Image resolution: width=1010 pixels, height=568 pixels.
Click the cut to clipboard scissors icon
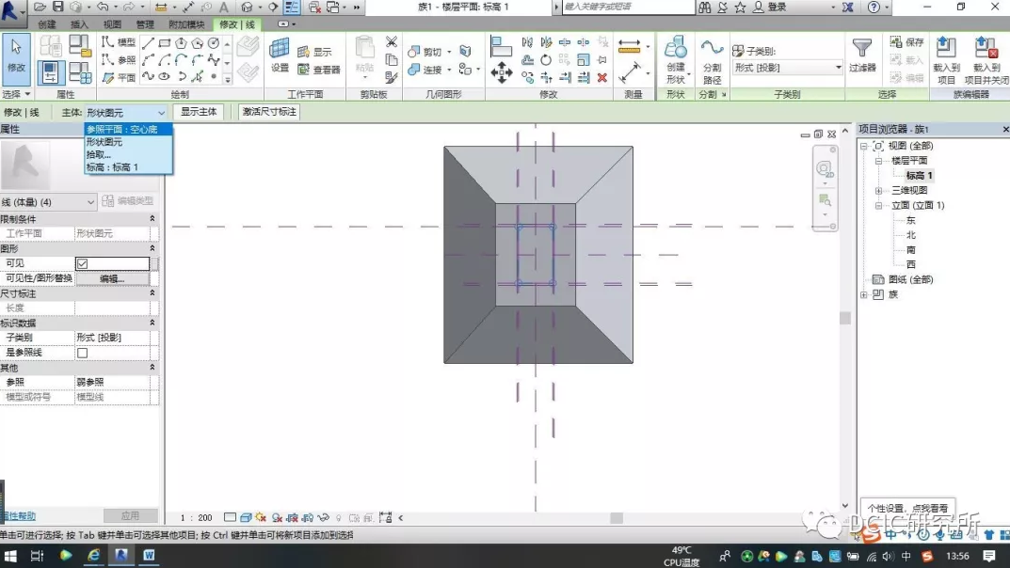[x=391, y=42]
